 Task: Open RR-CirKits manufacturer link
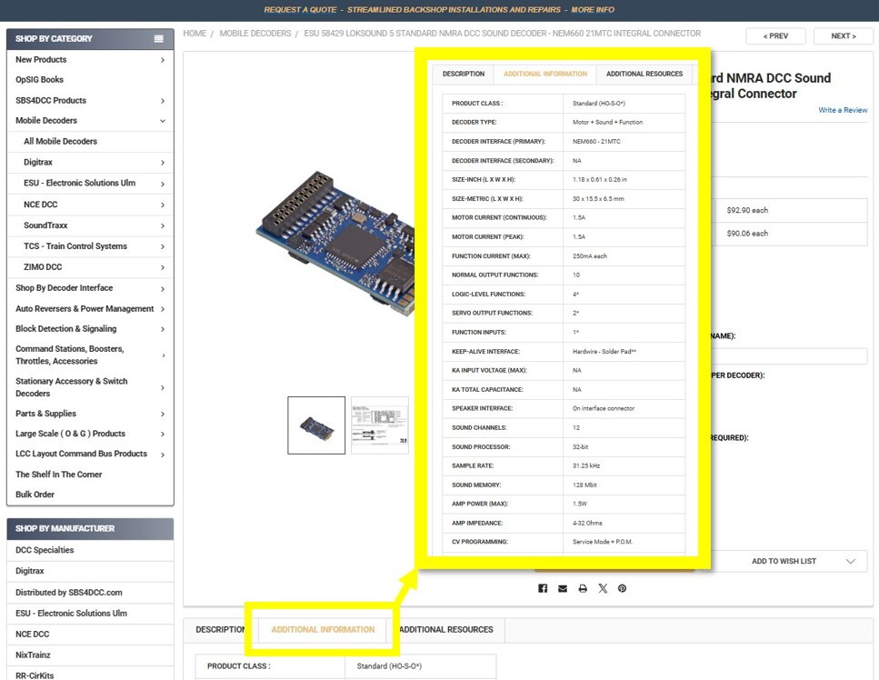[x=35, y=675]
